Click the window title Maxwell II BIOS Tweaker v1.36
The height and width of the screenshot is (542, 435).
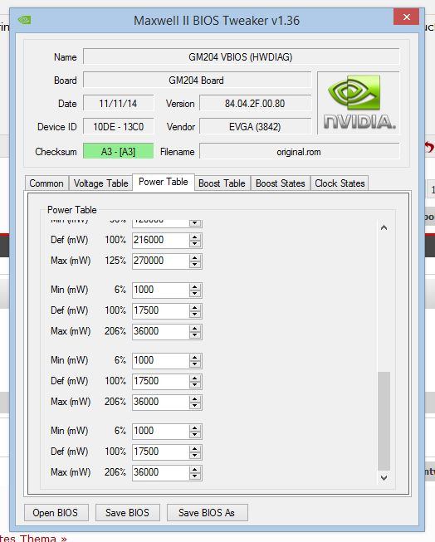(217, 21)
